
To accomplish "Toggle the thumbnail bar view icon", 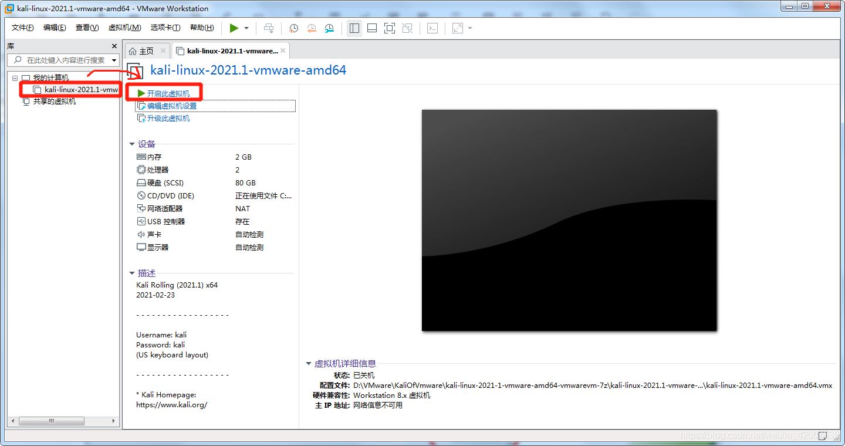I will [372, 28].
